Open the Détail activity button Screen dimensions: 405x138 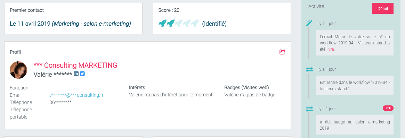[382, 9]
